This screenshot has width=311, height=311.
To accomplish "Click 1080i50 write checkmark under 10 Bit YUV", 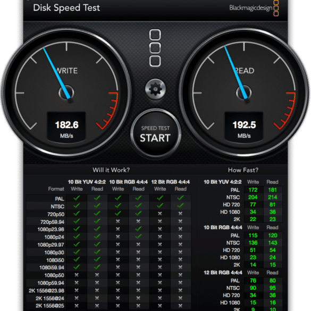I will [77, 259].
